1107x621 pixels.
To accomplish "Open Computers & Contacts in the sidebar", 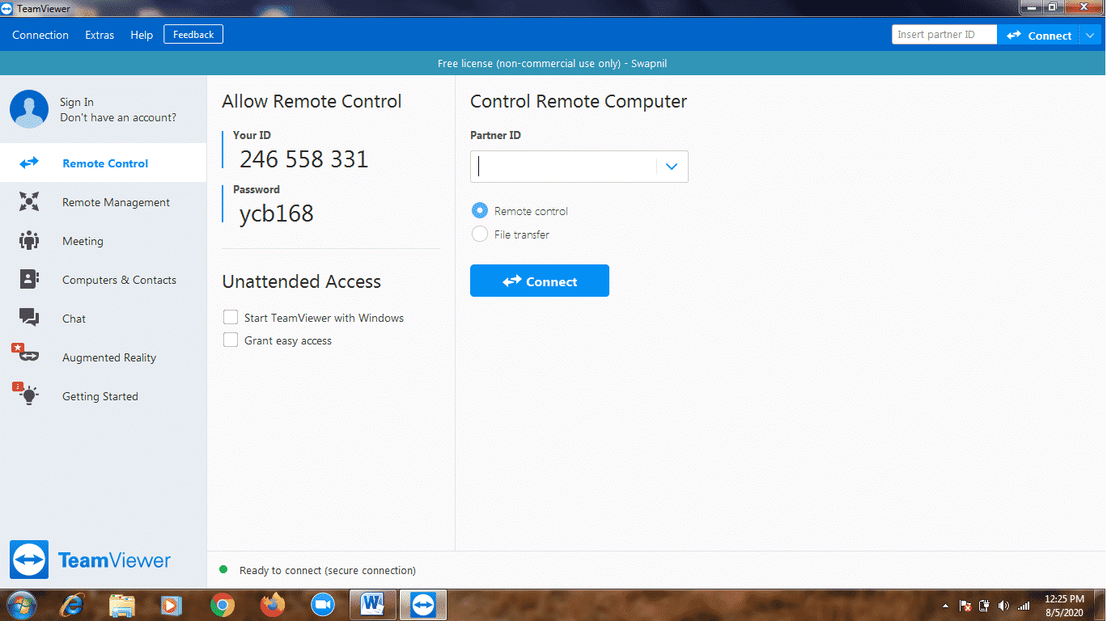I will tap(103, 280).
